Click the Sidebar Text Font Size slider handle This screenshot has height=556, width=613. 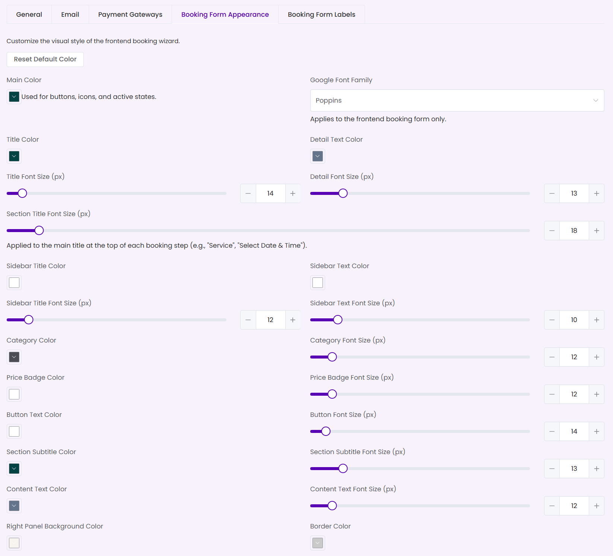tap(338, 320)
